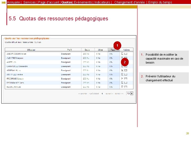Go to previous page via précédent link
The image size is (191, 143).
[x=94, y=94]
